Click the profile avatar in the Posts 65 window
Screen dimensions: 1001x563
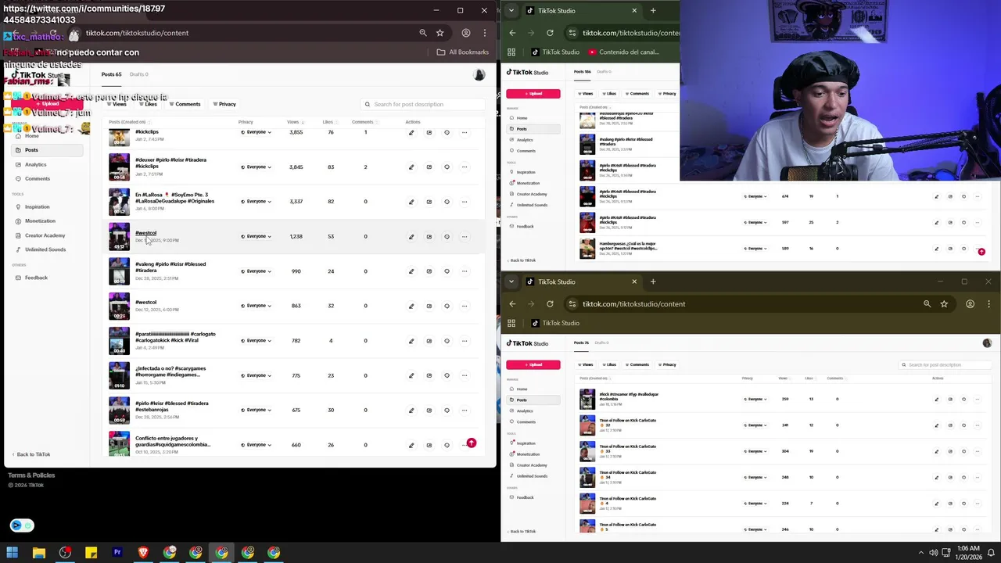point(479,74)
